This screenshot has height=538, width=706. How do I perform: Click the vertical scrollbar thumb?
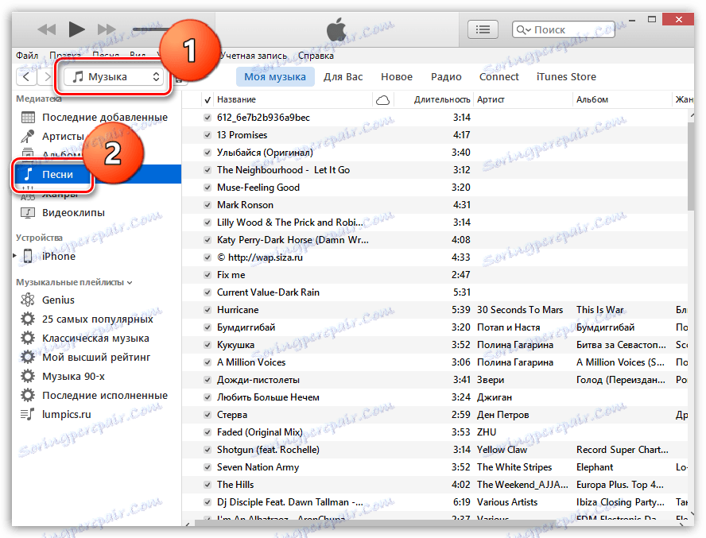[691, 165]
